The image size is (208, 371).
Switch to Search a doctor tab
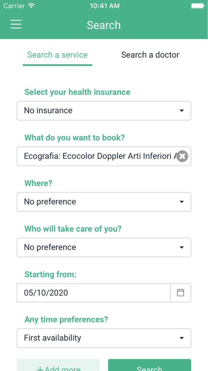point(150,55)
